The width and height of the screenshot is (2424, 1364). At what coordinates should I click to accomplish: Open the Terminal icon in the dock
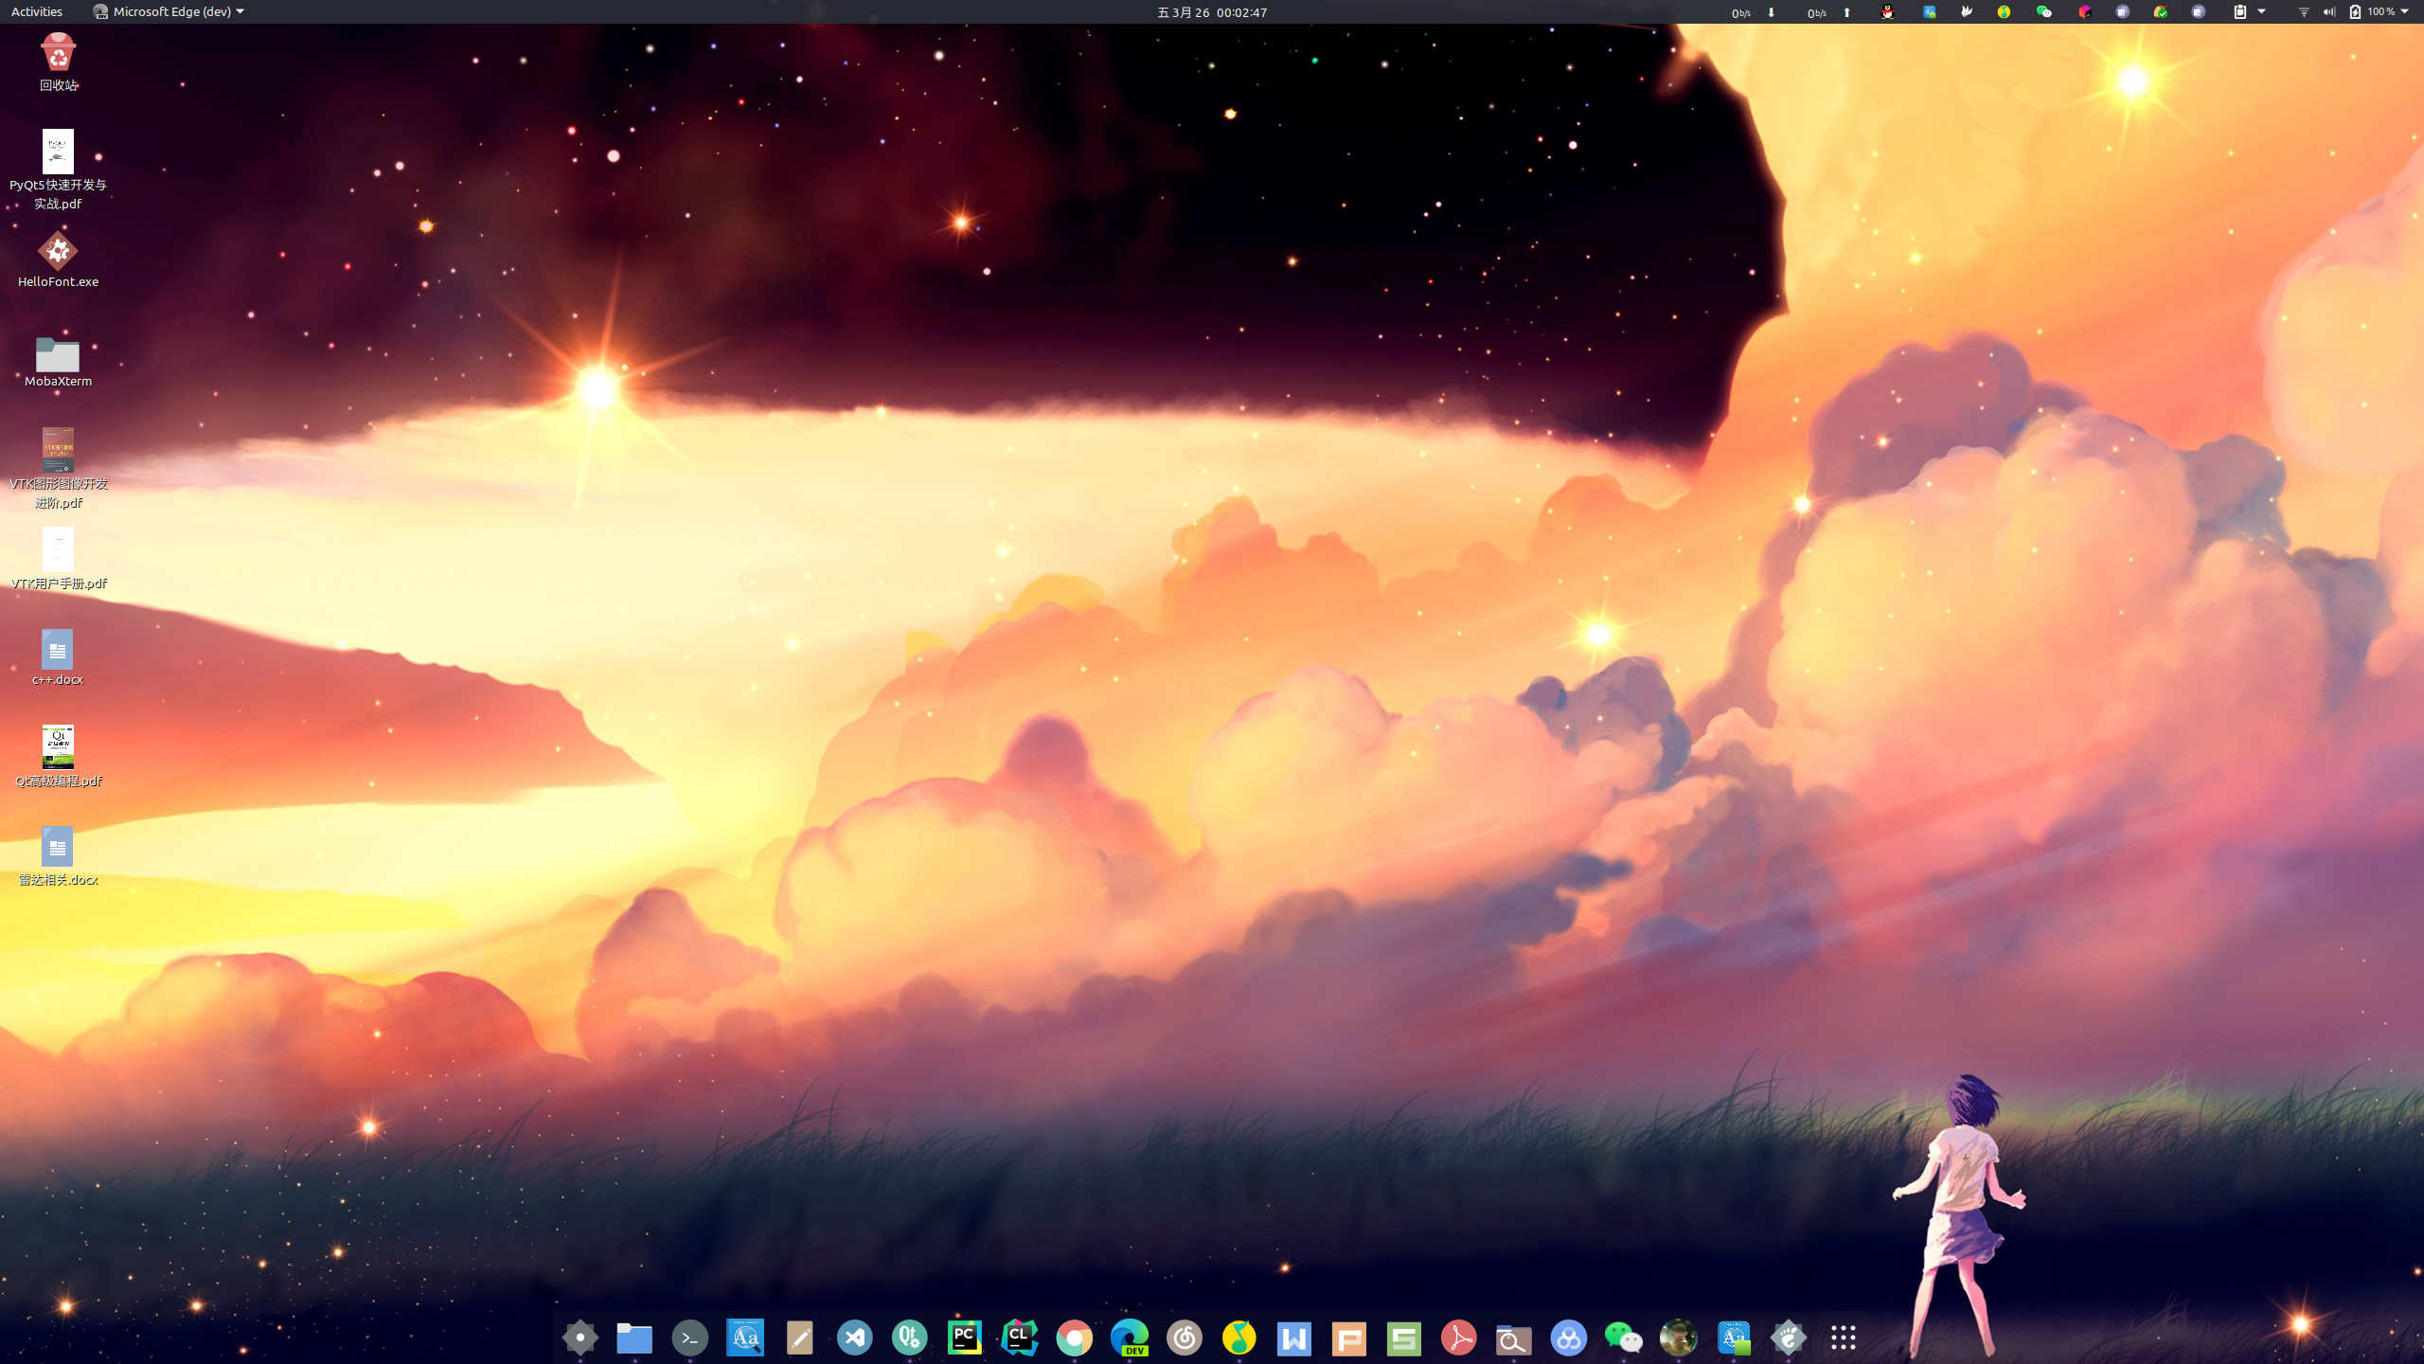coord(689,1337)
